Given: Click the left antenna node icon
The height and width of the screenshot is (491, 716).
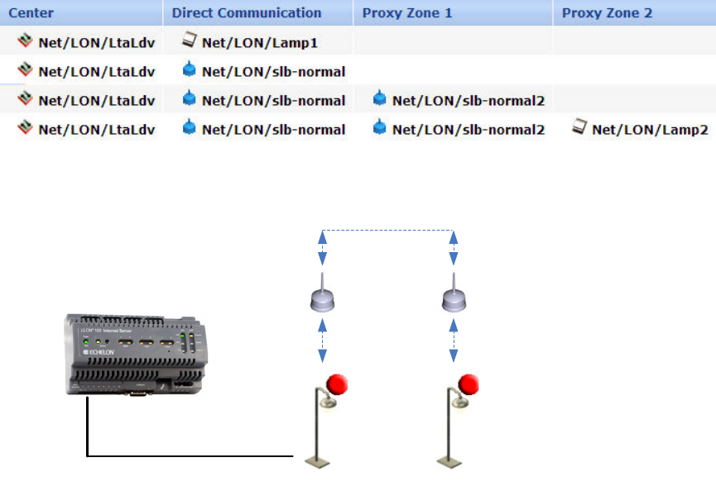Looking at the screenshot, I should (322, 293).
